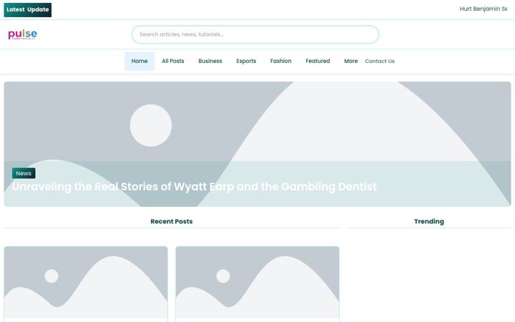Open the Esports category
The width and height of the screenshot is (515, 322).
[x=246, y=61]
